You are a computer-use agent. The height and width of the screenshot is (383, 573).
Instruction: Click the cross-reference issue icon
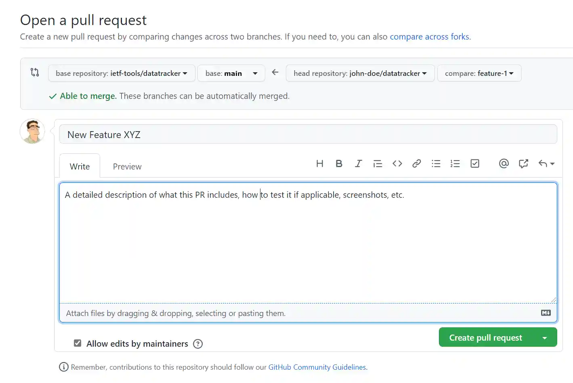pyautogui.click(x=523, y=163)
